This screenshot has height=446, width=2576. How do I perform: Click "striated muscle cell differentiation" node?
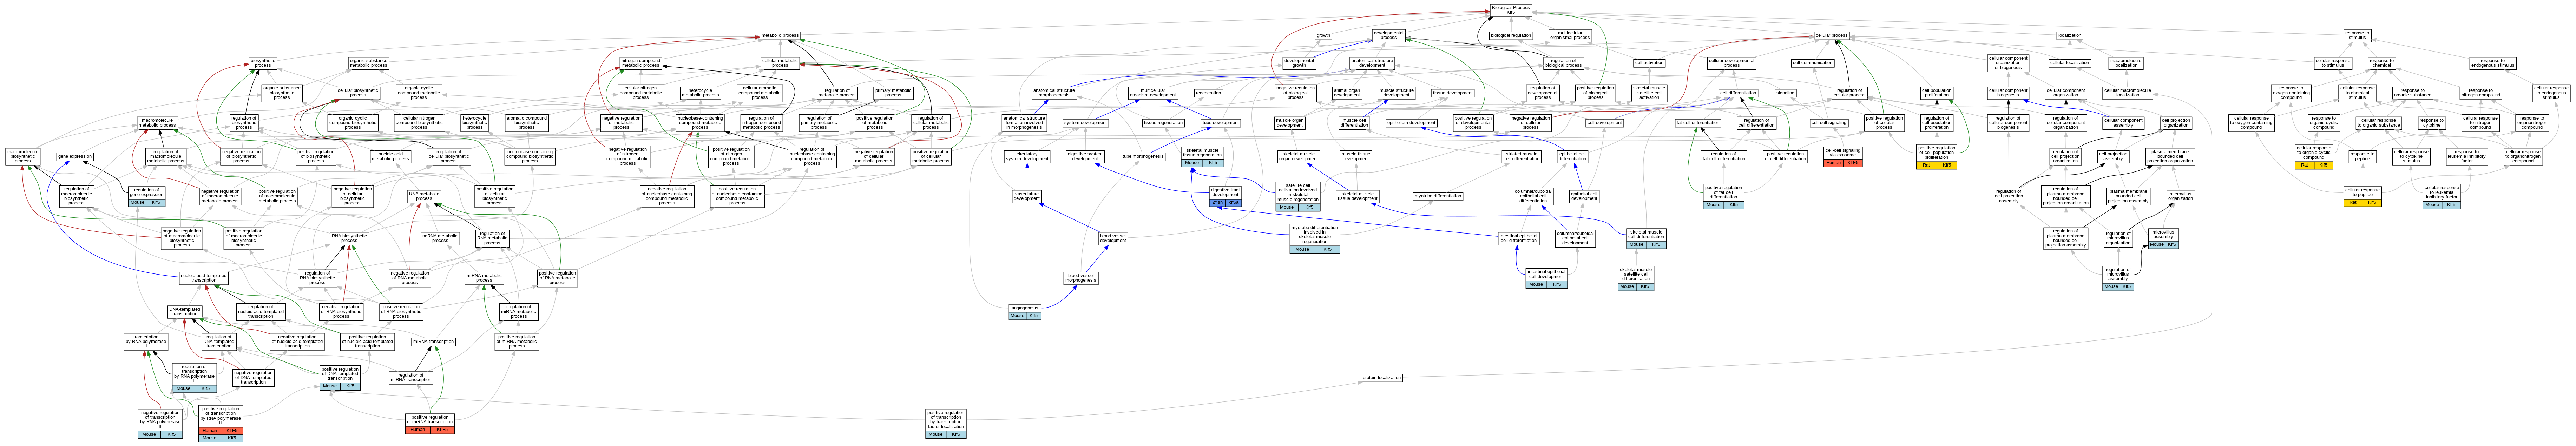tap(1522, 157)
